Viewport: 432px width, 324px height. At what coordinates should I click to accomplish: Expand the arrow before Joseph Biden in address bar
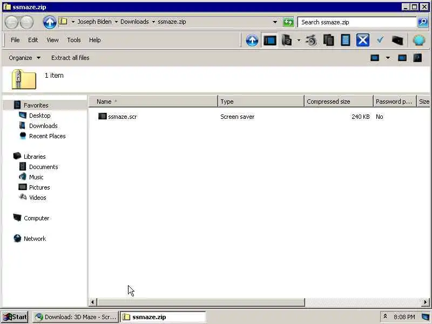[73, 22]
